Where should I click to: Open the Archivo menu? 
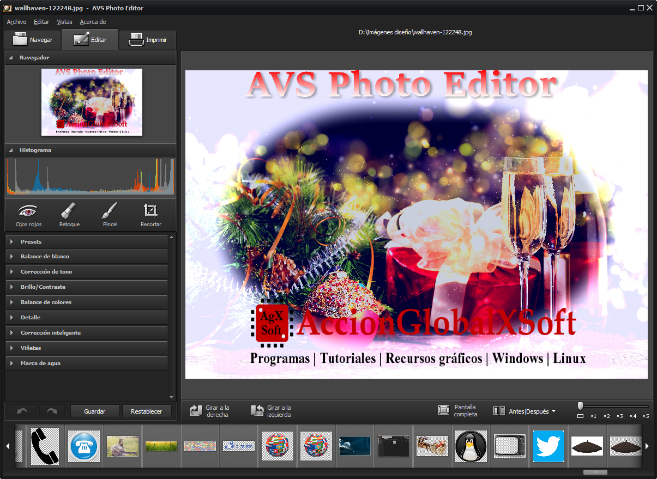tap(16, 22)
